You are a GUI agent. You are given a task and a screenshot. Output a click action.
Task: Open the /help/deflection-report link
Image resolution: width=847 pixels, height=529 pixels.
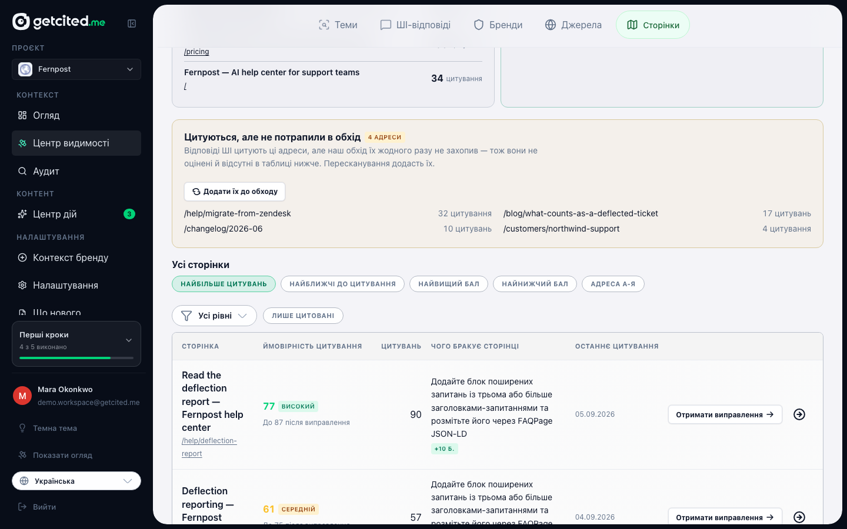[x=209, y=447]
